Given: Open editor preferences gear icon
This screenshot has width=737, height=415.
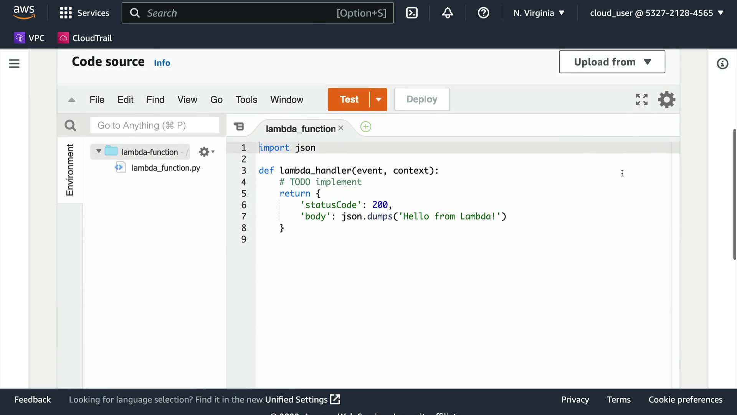Looking at the screenshot, I should click(x=667, y=100).
